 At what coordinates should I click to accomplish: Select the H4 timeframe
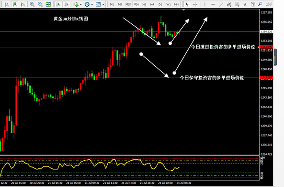152,4
